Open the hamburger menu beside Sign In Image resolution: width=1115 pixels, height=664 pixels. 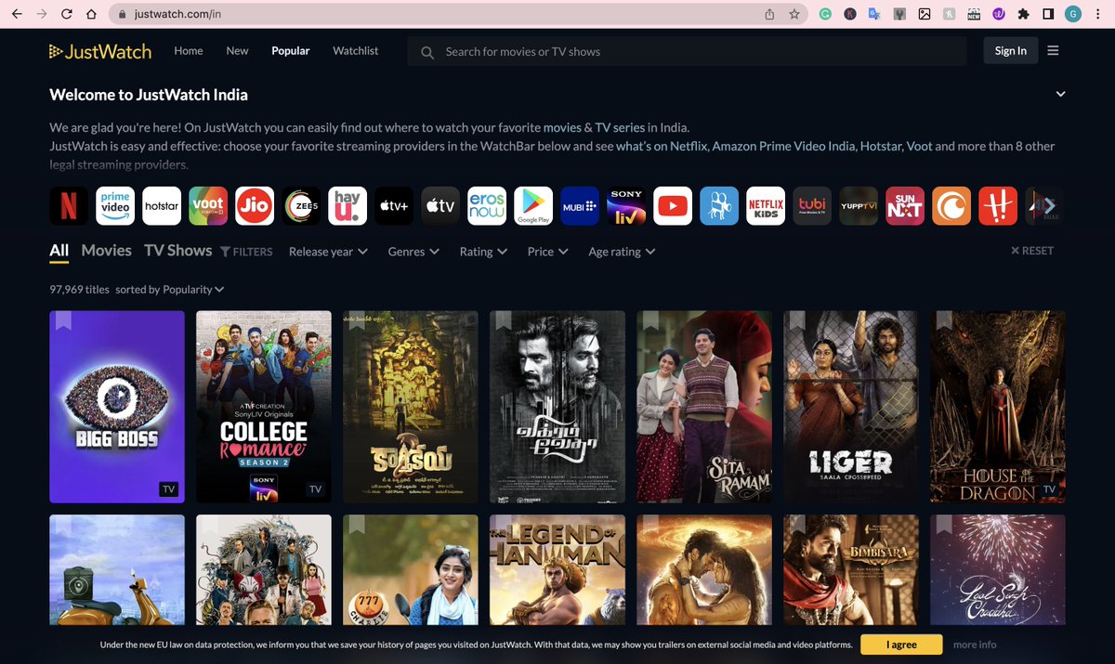[1053, 51]
